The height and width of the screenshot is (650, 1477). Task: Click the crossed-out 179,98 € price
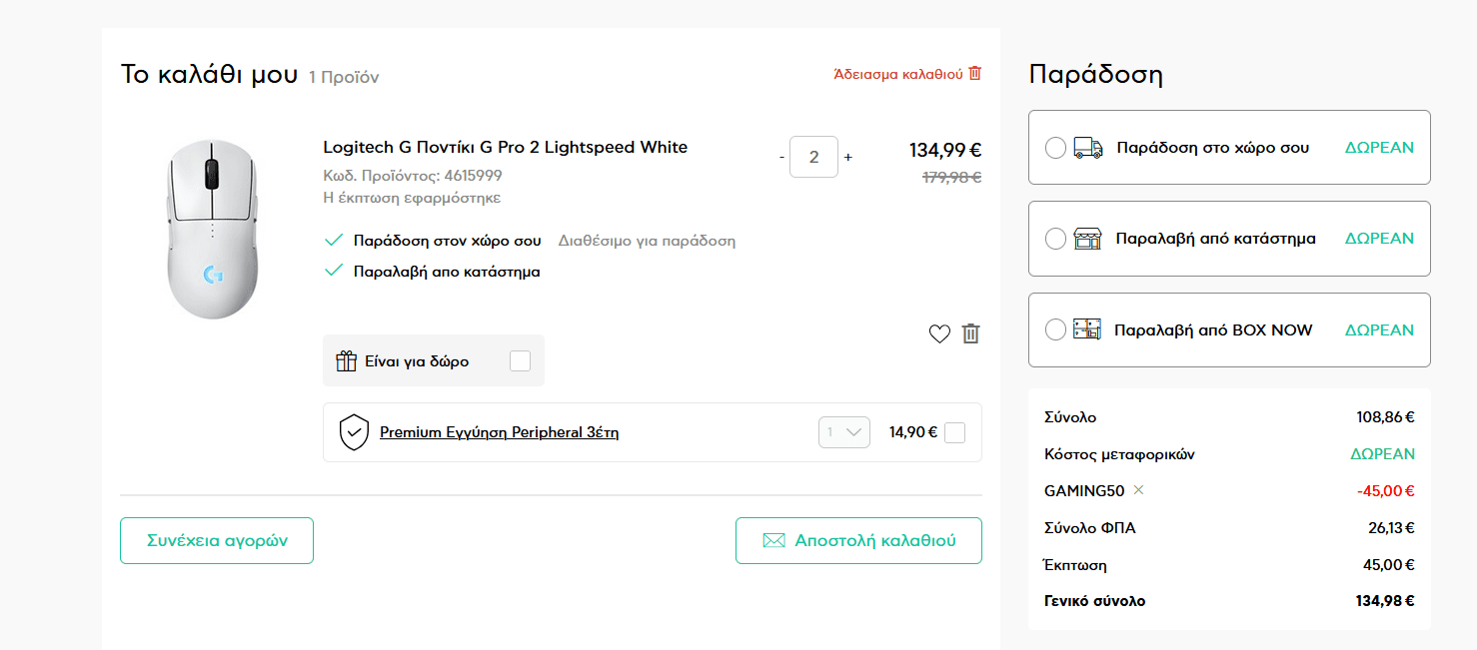coord(951,178)
